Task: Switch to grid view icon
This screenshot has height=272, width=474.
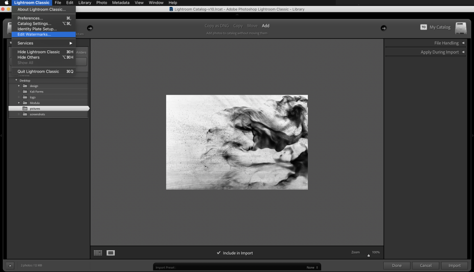Action: (98, 253)
